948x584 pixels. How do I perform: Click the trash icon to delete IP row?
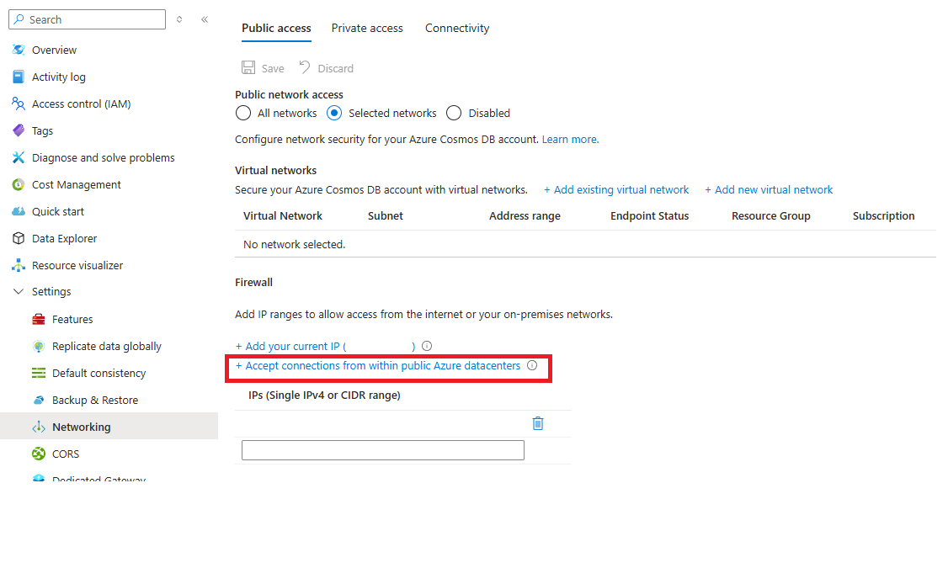[x=537, y=423]
